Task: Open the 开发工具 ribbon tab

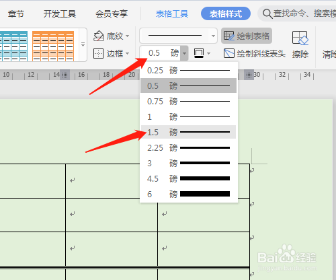Action: click(x=60, y=14)
